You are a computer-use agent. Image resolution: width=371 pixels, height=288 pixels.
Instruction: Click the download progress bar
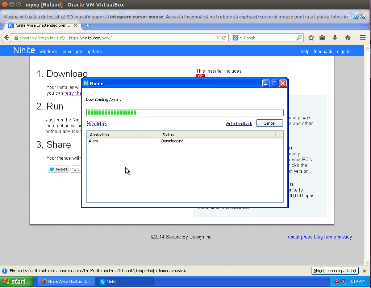coord(185,113)
